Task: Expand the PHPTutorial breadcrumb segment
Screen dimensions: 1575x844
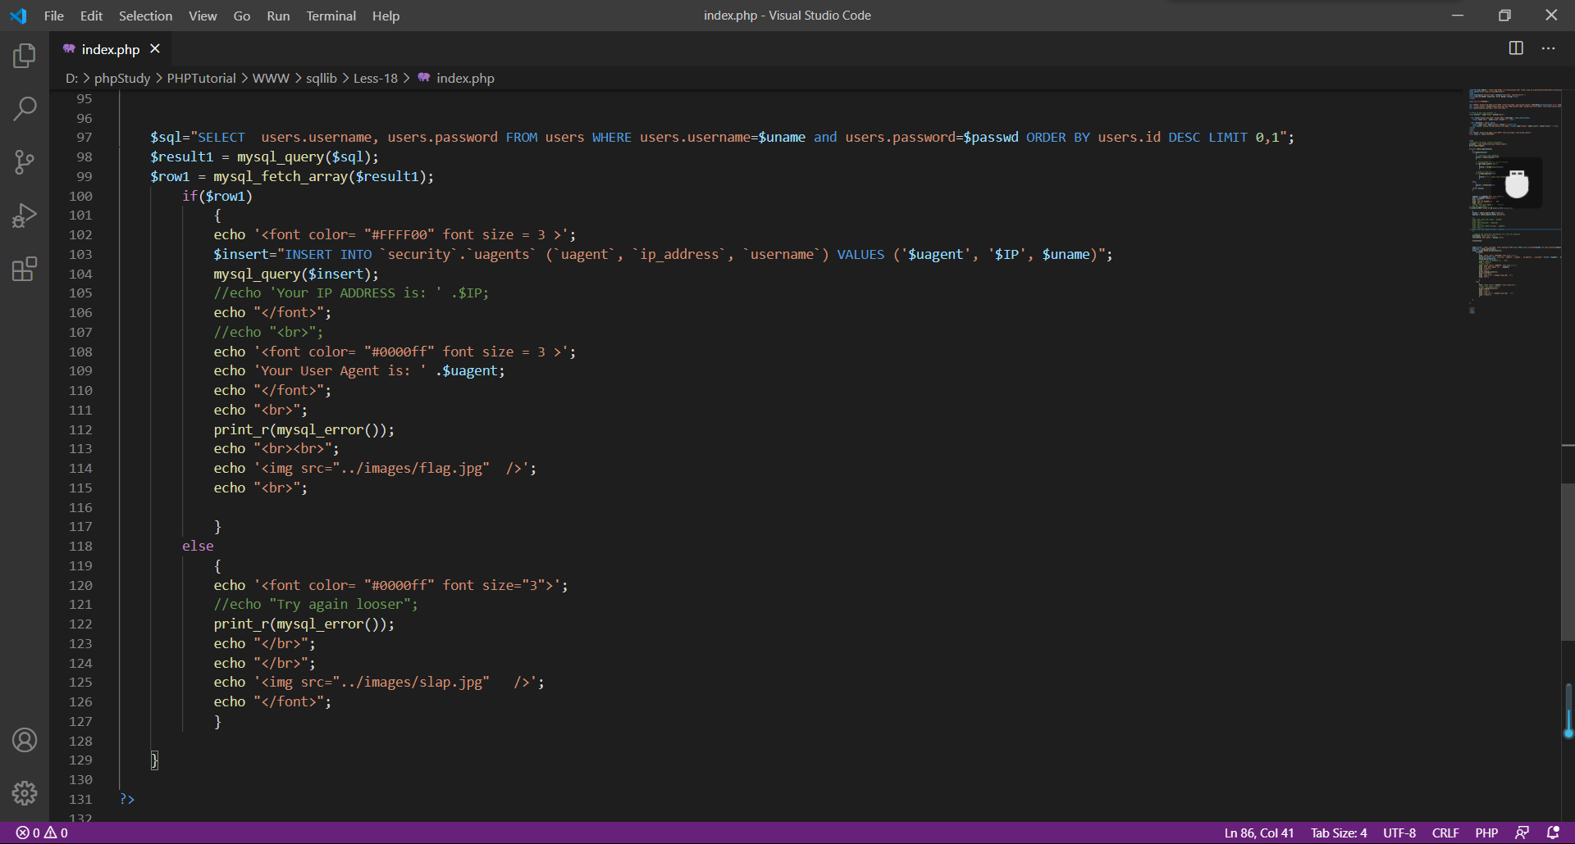Action: (201, 78)
